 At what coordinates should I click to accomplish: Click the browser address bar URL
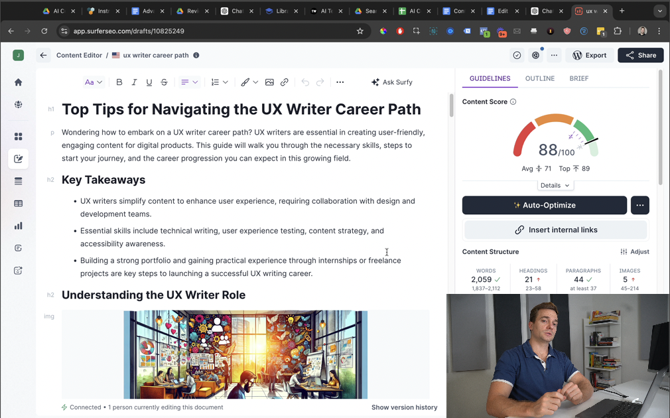point(129,31)
